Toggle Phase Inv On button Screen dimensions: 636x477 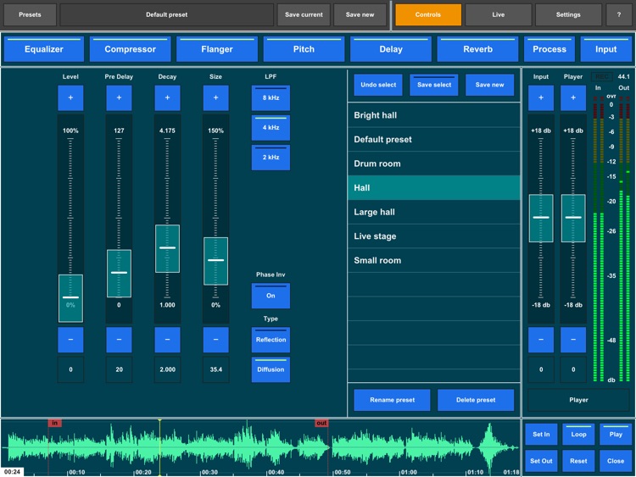coord(271,296)
